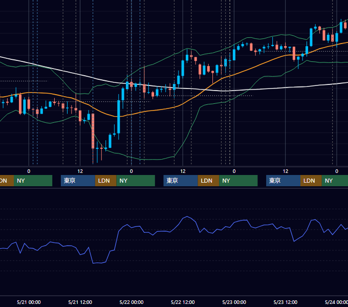Click the 5/22 東京 session block
Viewport: 348px width, 307px height.
tap(181, 181)
